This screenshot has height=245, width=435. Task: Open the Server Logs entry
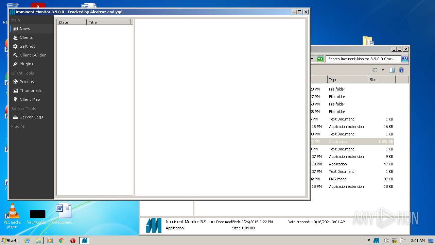[31, 117]
